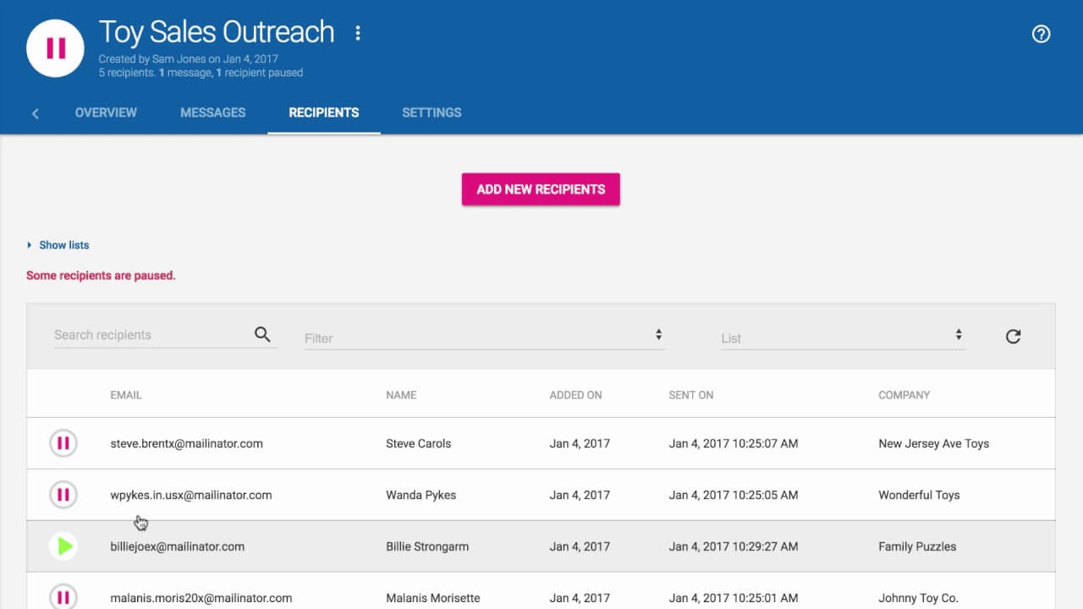Click the help question mark icon
The image size is (1083, 609).
[x=1041, y=34]
